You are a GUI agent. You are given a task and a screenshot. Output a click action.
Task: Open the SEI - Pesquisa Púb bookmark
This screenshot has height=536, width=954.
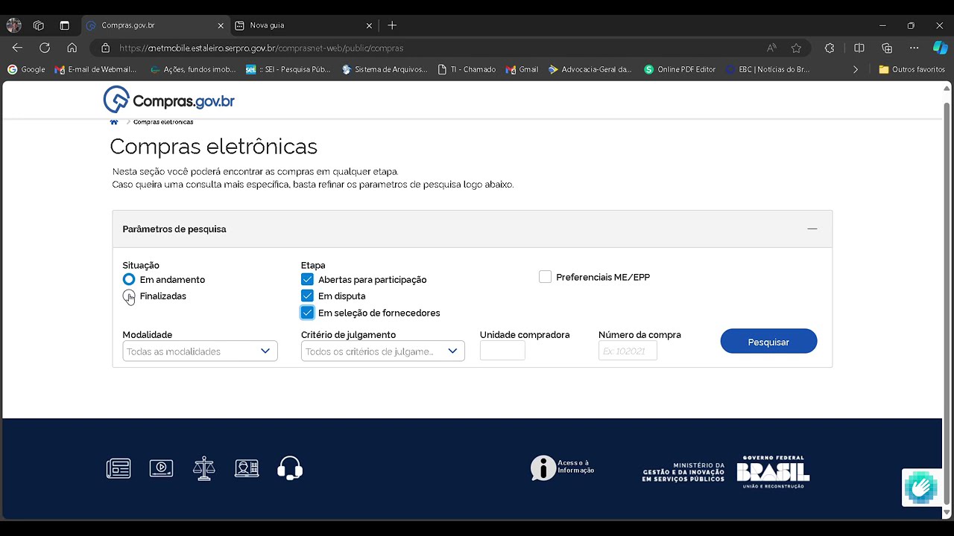(288, 69)
